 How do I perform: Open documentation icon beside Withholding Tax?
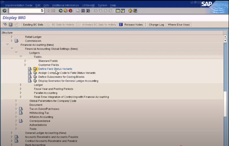(x=21, y=113)
